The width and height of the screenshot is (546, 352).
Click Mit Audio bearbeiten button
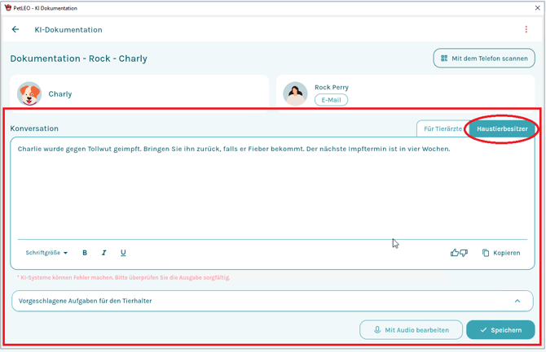click(411, 330)
